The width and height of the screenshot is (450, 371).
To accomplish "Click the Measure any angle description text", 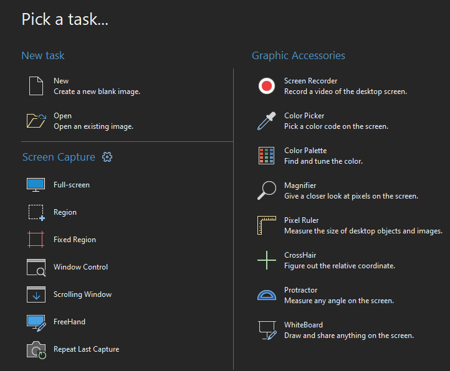I will click(339, 301).
